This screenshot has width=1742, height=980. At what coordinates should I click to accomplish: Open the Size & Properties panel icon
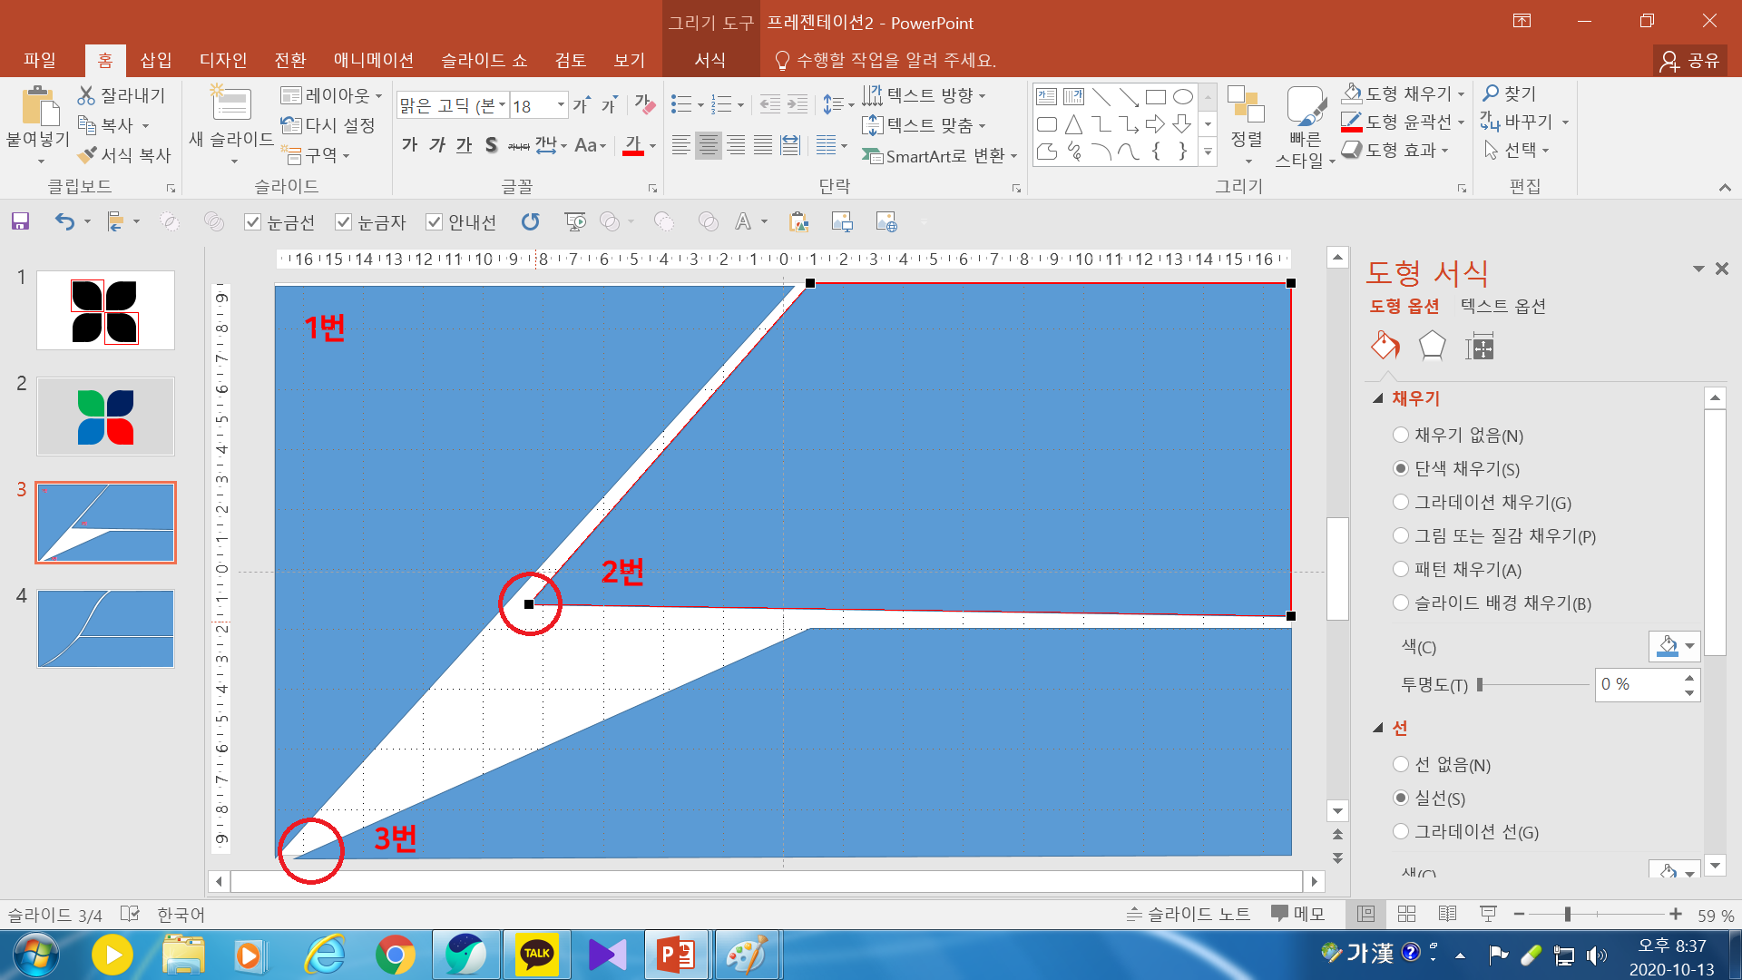(x=1479, y=346)
